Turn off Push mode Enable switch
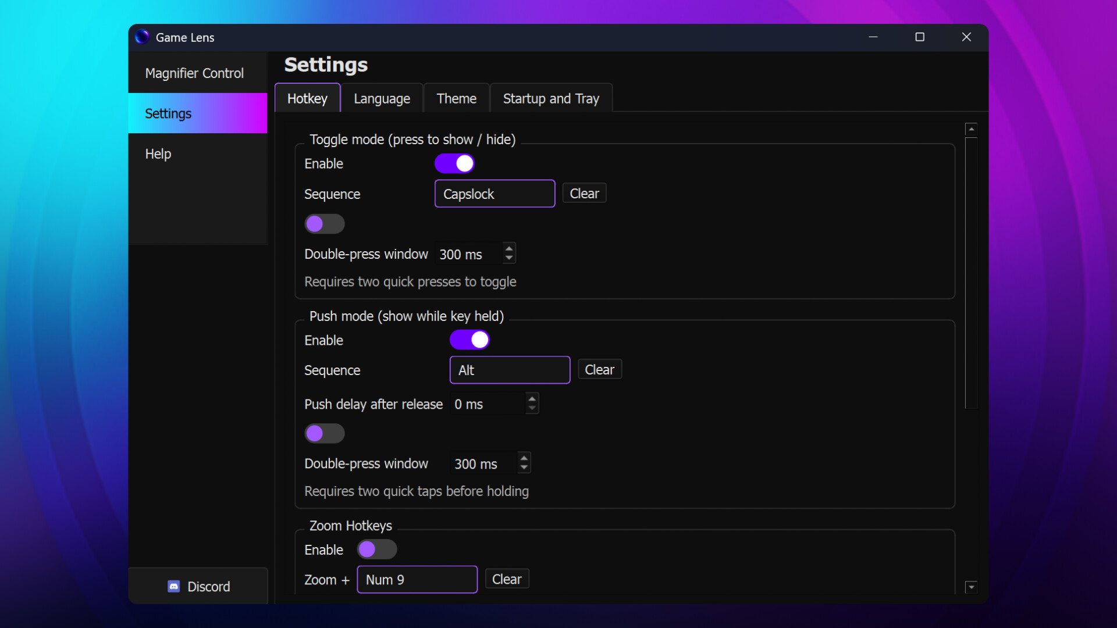The height and width of the screenshot is (628, 1117). [469, 340]
